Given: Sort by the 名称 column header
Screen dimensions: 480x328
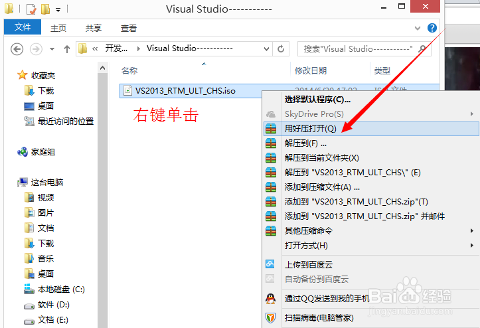Looking at the screenshot, I should [x=129, y=71].
